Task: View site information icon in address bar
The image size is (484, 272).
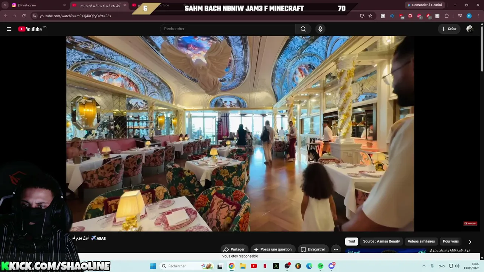Action: pyautogui.click(x=35, y=16)
